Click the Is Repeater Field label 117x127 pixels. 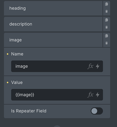29,111
